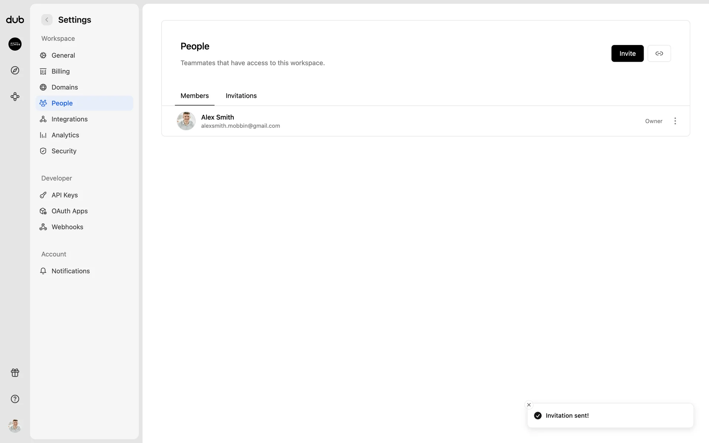This screenshot has width=709, height=443.
Task: Open the compass navigation icon
Action: (x=15, y=71)
